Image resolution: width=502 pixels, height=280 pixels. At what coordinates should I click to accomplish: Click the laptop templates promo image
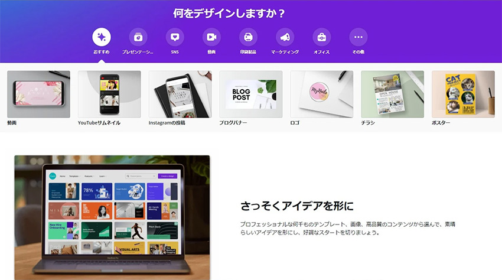(112, 217)
